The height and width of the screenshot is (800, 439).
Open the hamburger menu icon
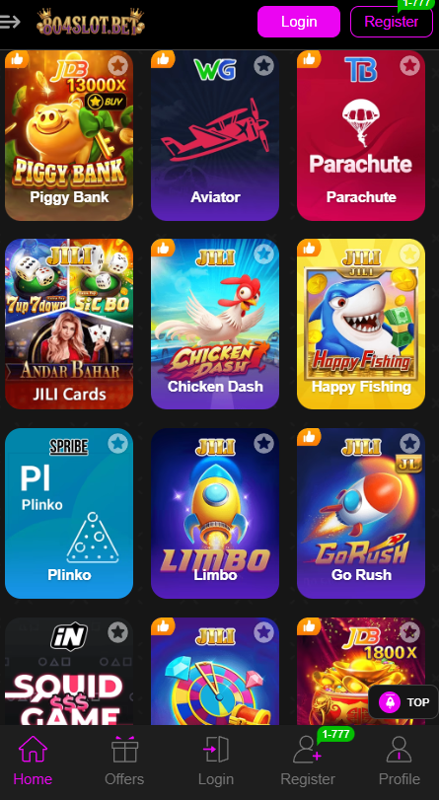coord(10,22)
